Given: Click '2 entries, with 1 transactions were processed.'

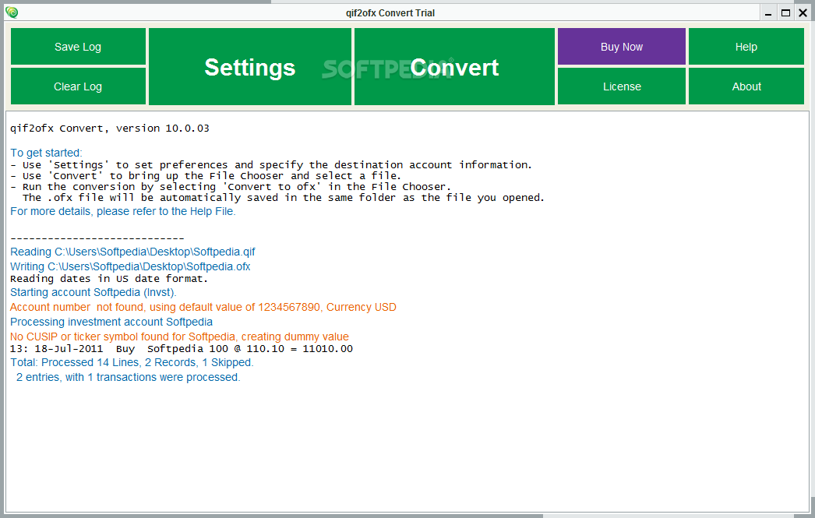Looking at the screenshot, I should (128, 377).
